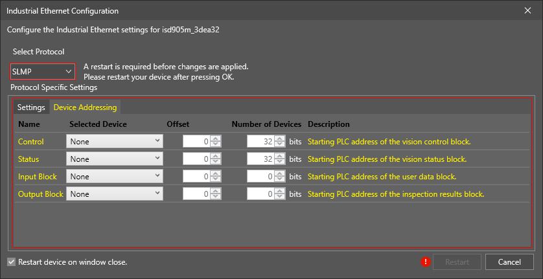
Task: Click the Output Block offset field
Action: tap(196, 194)
